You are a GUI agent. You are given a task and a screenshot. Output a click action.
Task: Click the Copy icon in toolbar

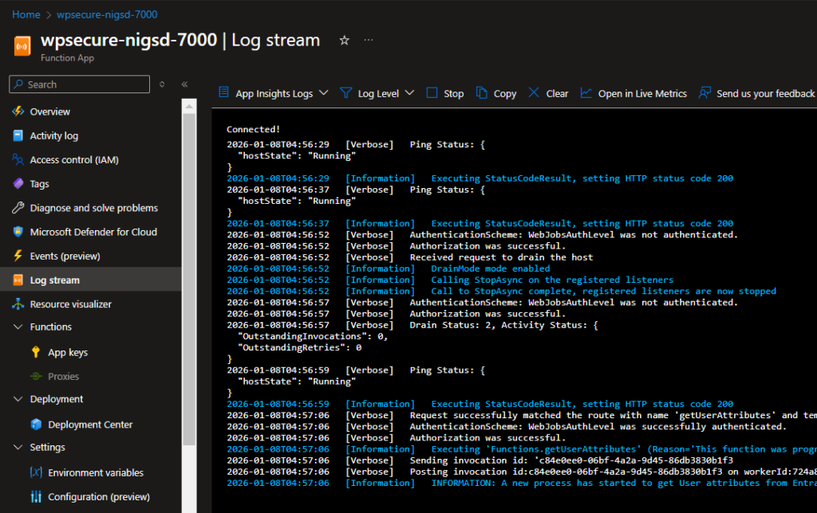point(482,93)
